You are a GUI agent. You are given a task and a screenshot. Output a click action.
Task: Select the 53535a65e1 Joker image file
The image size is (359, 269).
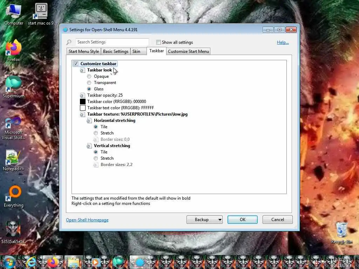pyautogui.click(x=13, y=232)
